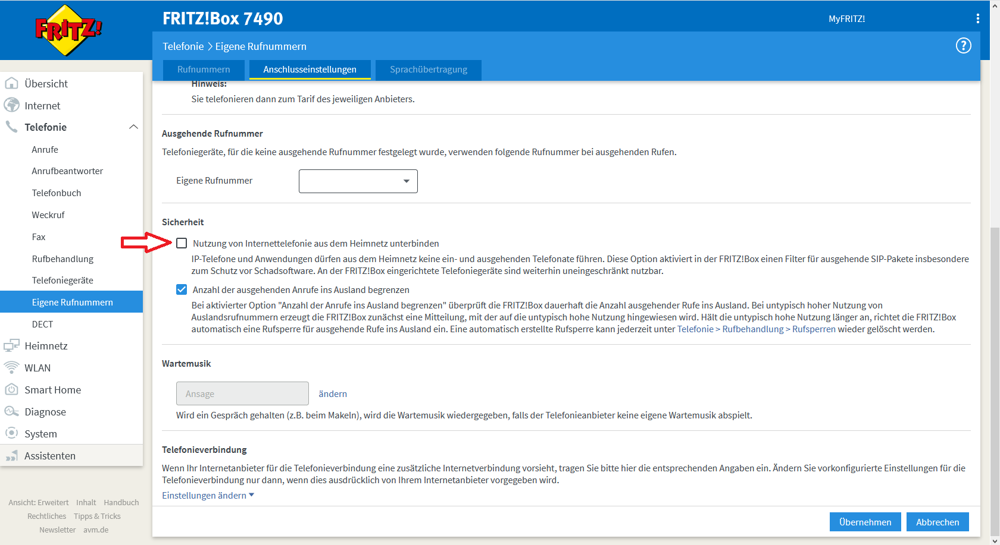
Task: Click the Heimnetz network icon
Action: 11,346
